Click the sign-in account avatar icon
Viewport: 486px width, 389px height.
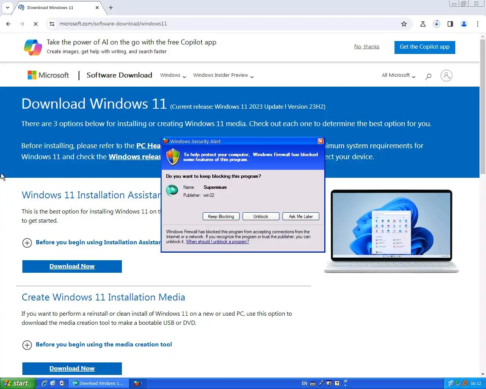click(x=447, y=76)
